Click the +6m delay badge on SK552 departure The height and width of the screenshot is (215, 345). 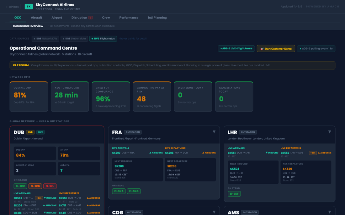click(313, 153)
